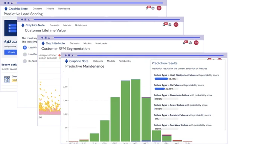
Task: Click the circle window control of Predictive Maintenance window
Action: click(x=66, y=55)
